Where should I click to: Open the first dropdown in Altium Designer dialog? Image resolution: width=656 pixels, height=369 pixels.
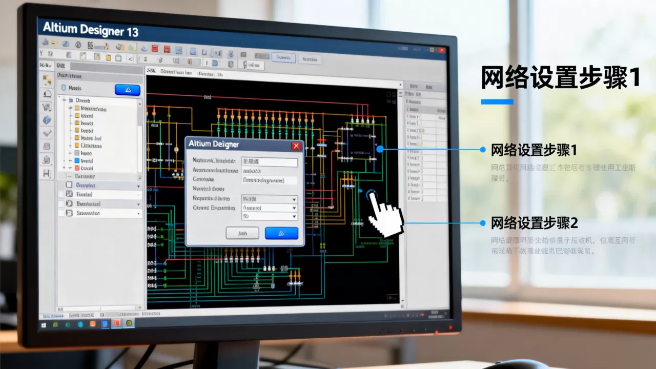270,199
